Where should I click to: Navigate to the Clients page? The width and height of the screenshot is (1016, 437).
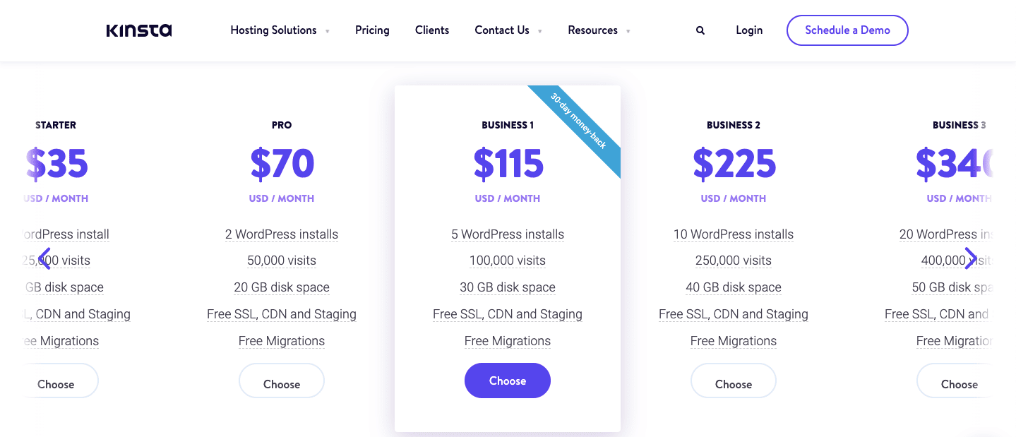[x=431, y=30]
